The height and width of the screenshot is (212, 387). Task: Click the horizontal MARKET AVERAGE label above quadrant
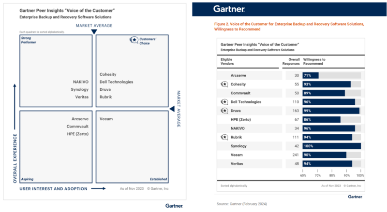pos(94,26)
